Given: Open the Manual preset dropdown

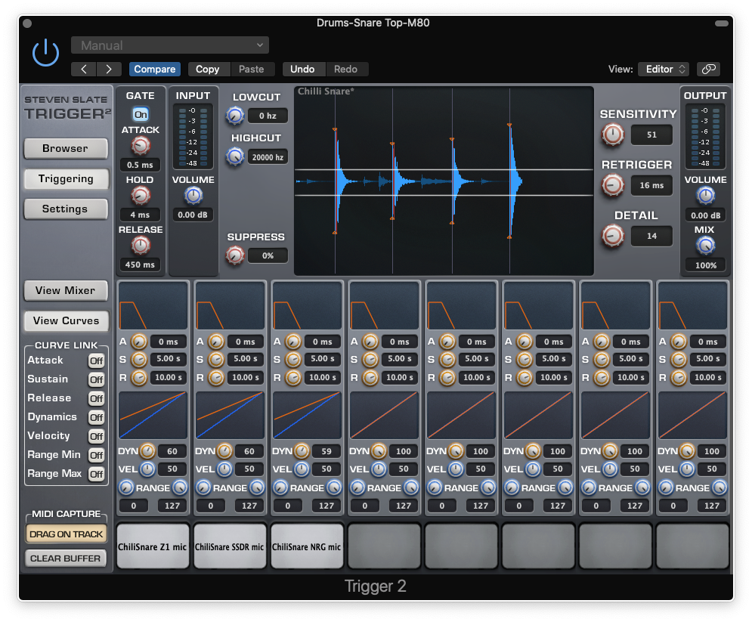Looking at the screenshot, I should pyautogui.click(x=169, y=45).
